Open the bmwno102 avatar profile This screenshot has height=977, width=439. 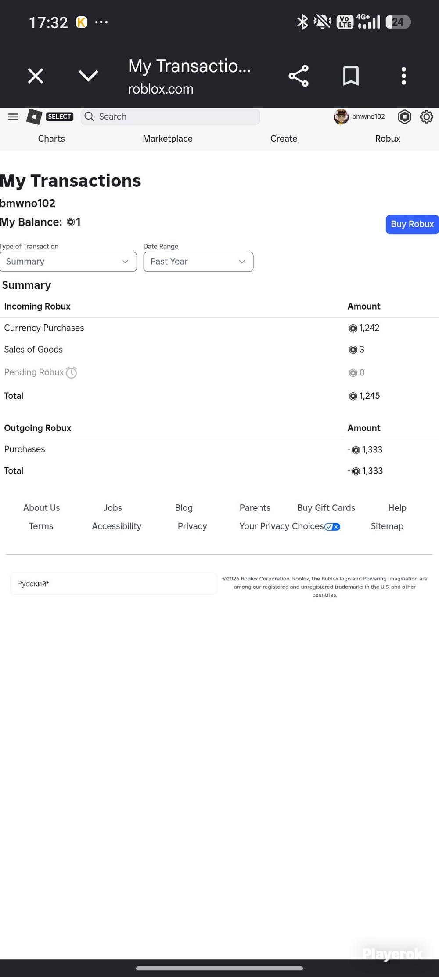pos(341,117)
